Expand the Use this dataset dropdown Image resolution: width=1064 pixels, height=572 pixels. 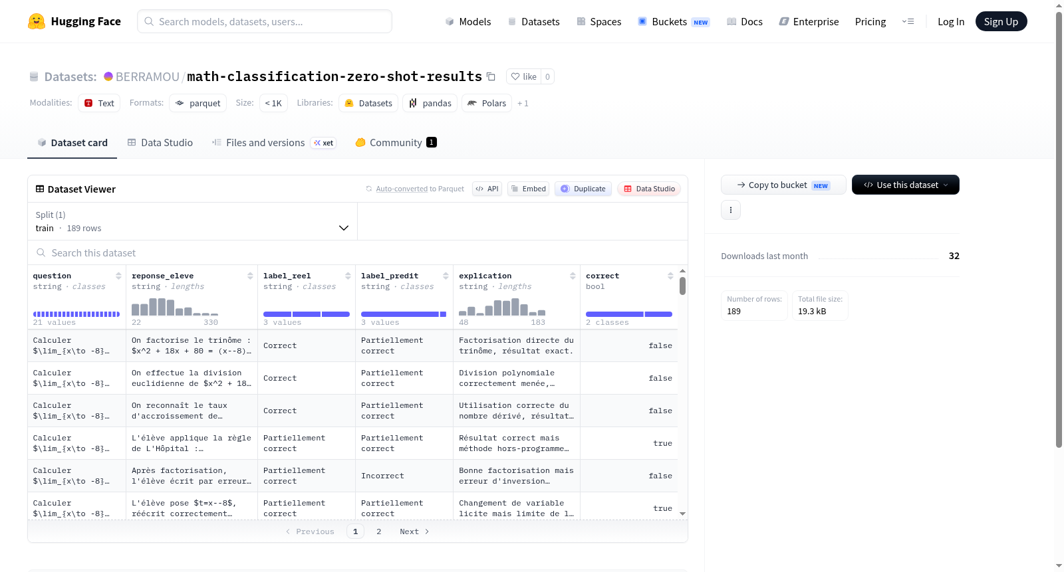tap(905, 185)
